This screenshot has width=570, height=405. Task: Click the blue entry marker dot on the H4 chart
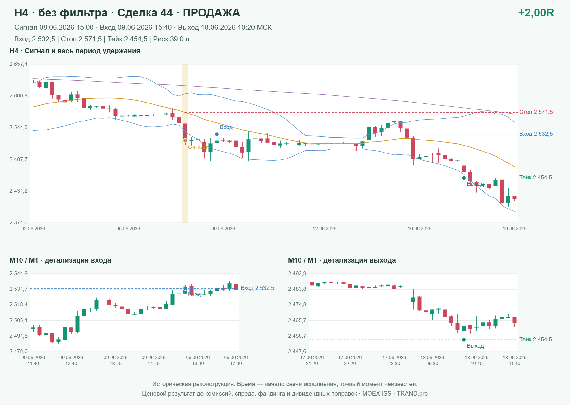click(x=217, y=134)
